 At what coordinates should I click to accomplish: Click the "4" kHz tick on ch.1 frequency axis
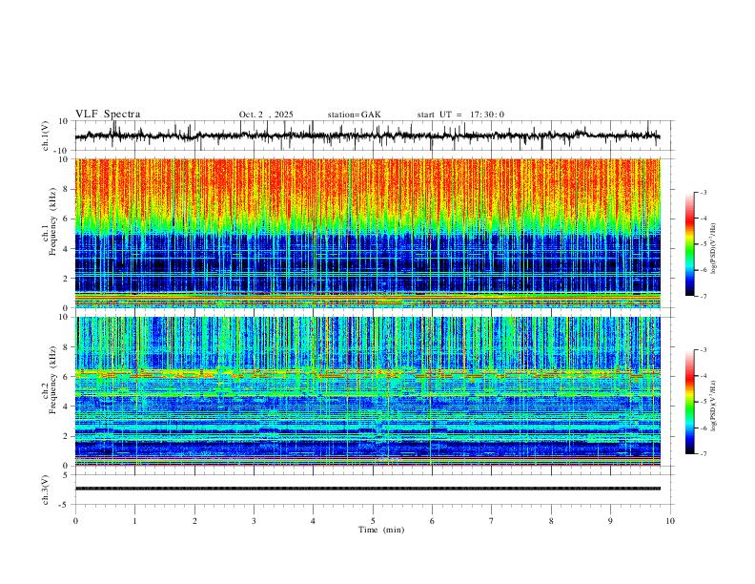tap(67, 249)
